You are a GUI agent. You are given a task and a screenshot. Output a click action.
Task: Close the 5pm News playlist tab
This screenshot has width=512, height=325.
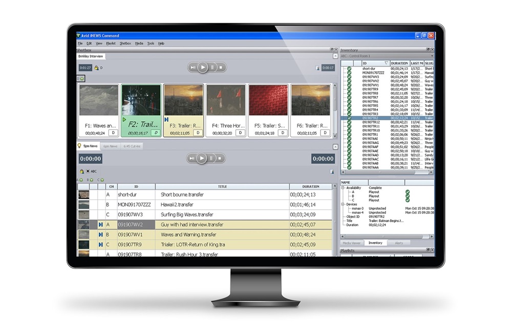tap(335, 147)
